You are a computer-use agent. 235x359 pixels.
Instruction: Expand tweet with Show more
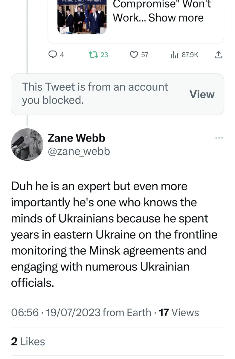coord(176,18)
